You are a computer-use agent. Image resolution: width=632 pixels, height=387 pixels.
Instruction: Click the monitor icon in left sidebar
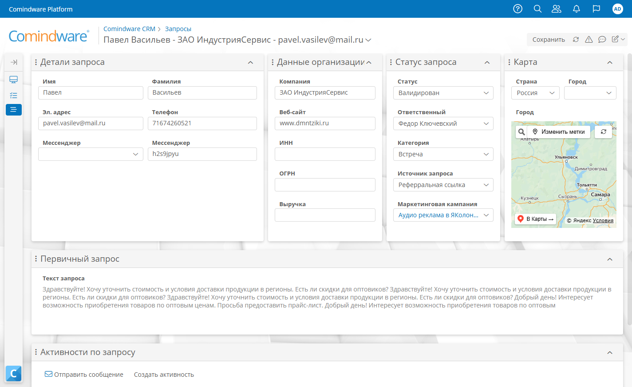[x=14, y=80]
